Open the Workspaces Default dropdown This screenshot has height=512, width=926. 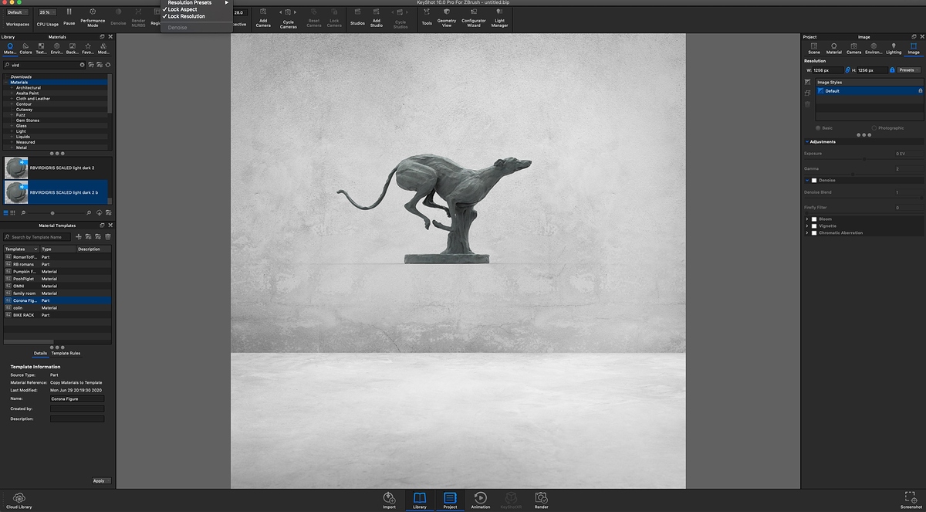[18, 12]
